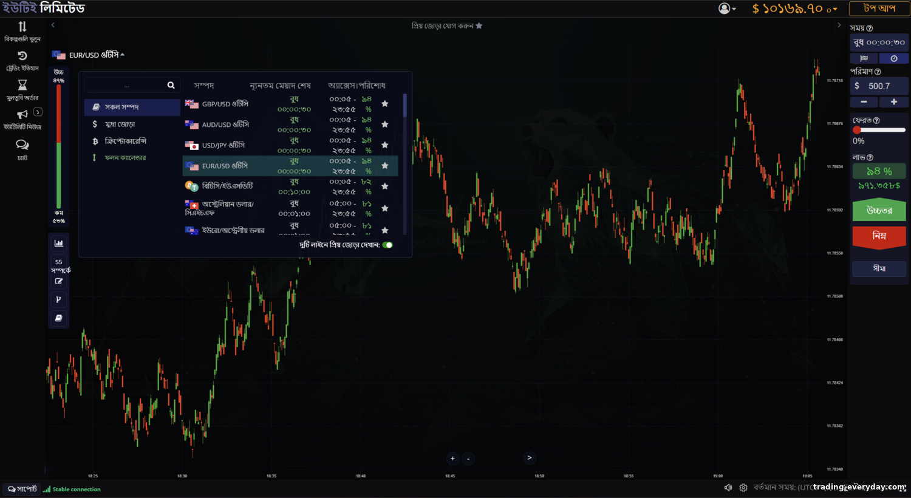This screenshot has height=498, width=911.
Task: Select the cryptocurrency category
Action: pos(125,141)
